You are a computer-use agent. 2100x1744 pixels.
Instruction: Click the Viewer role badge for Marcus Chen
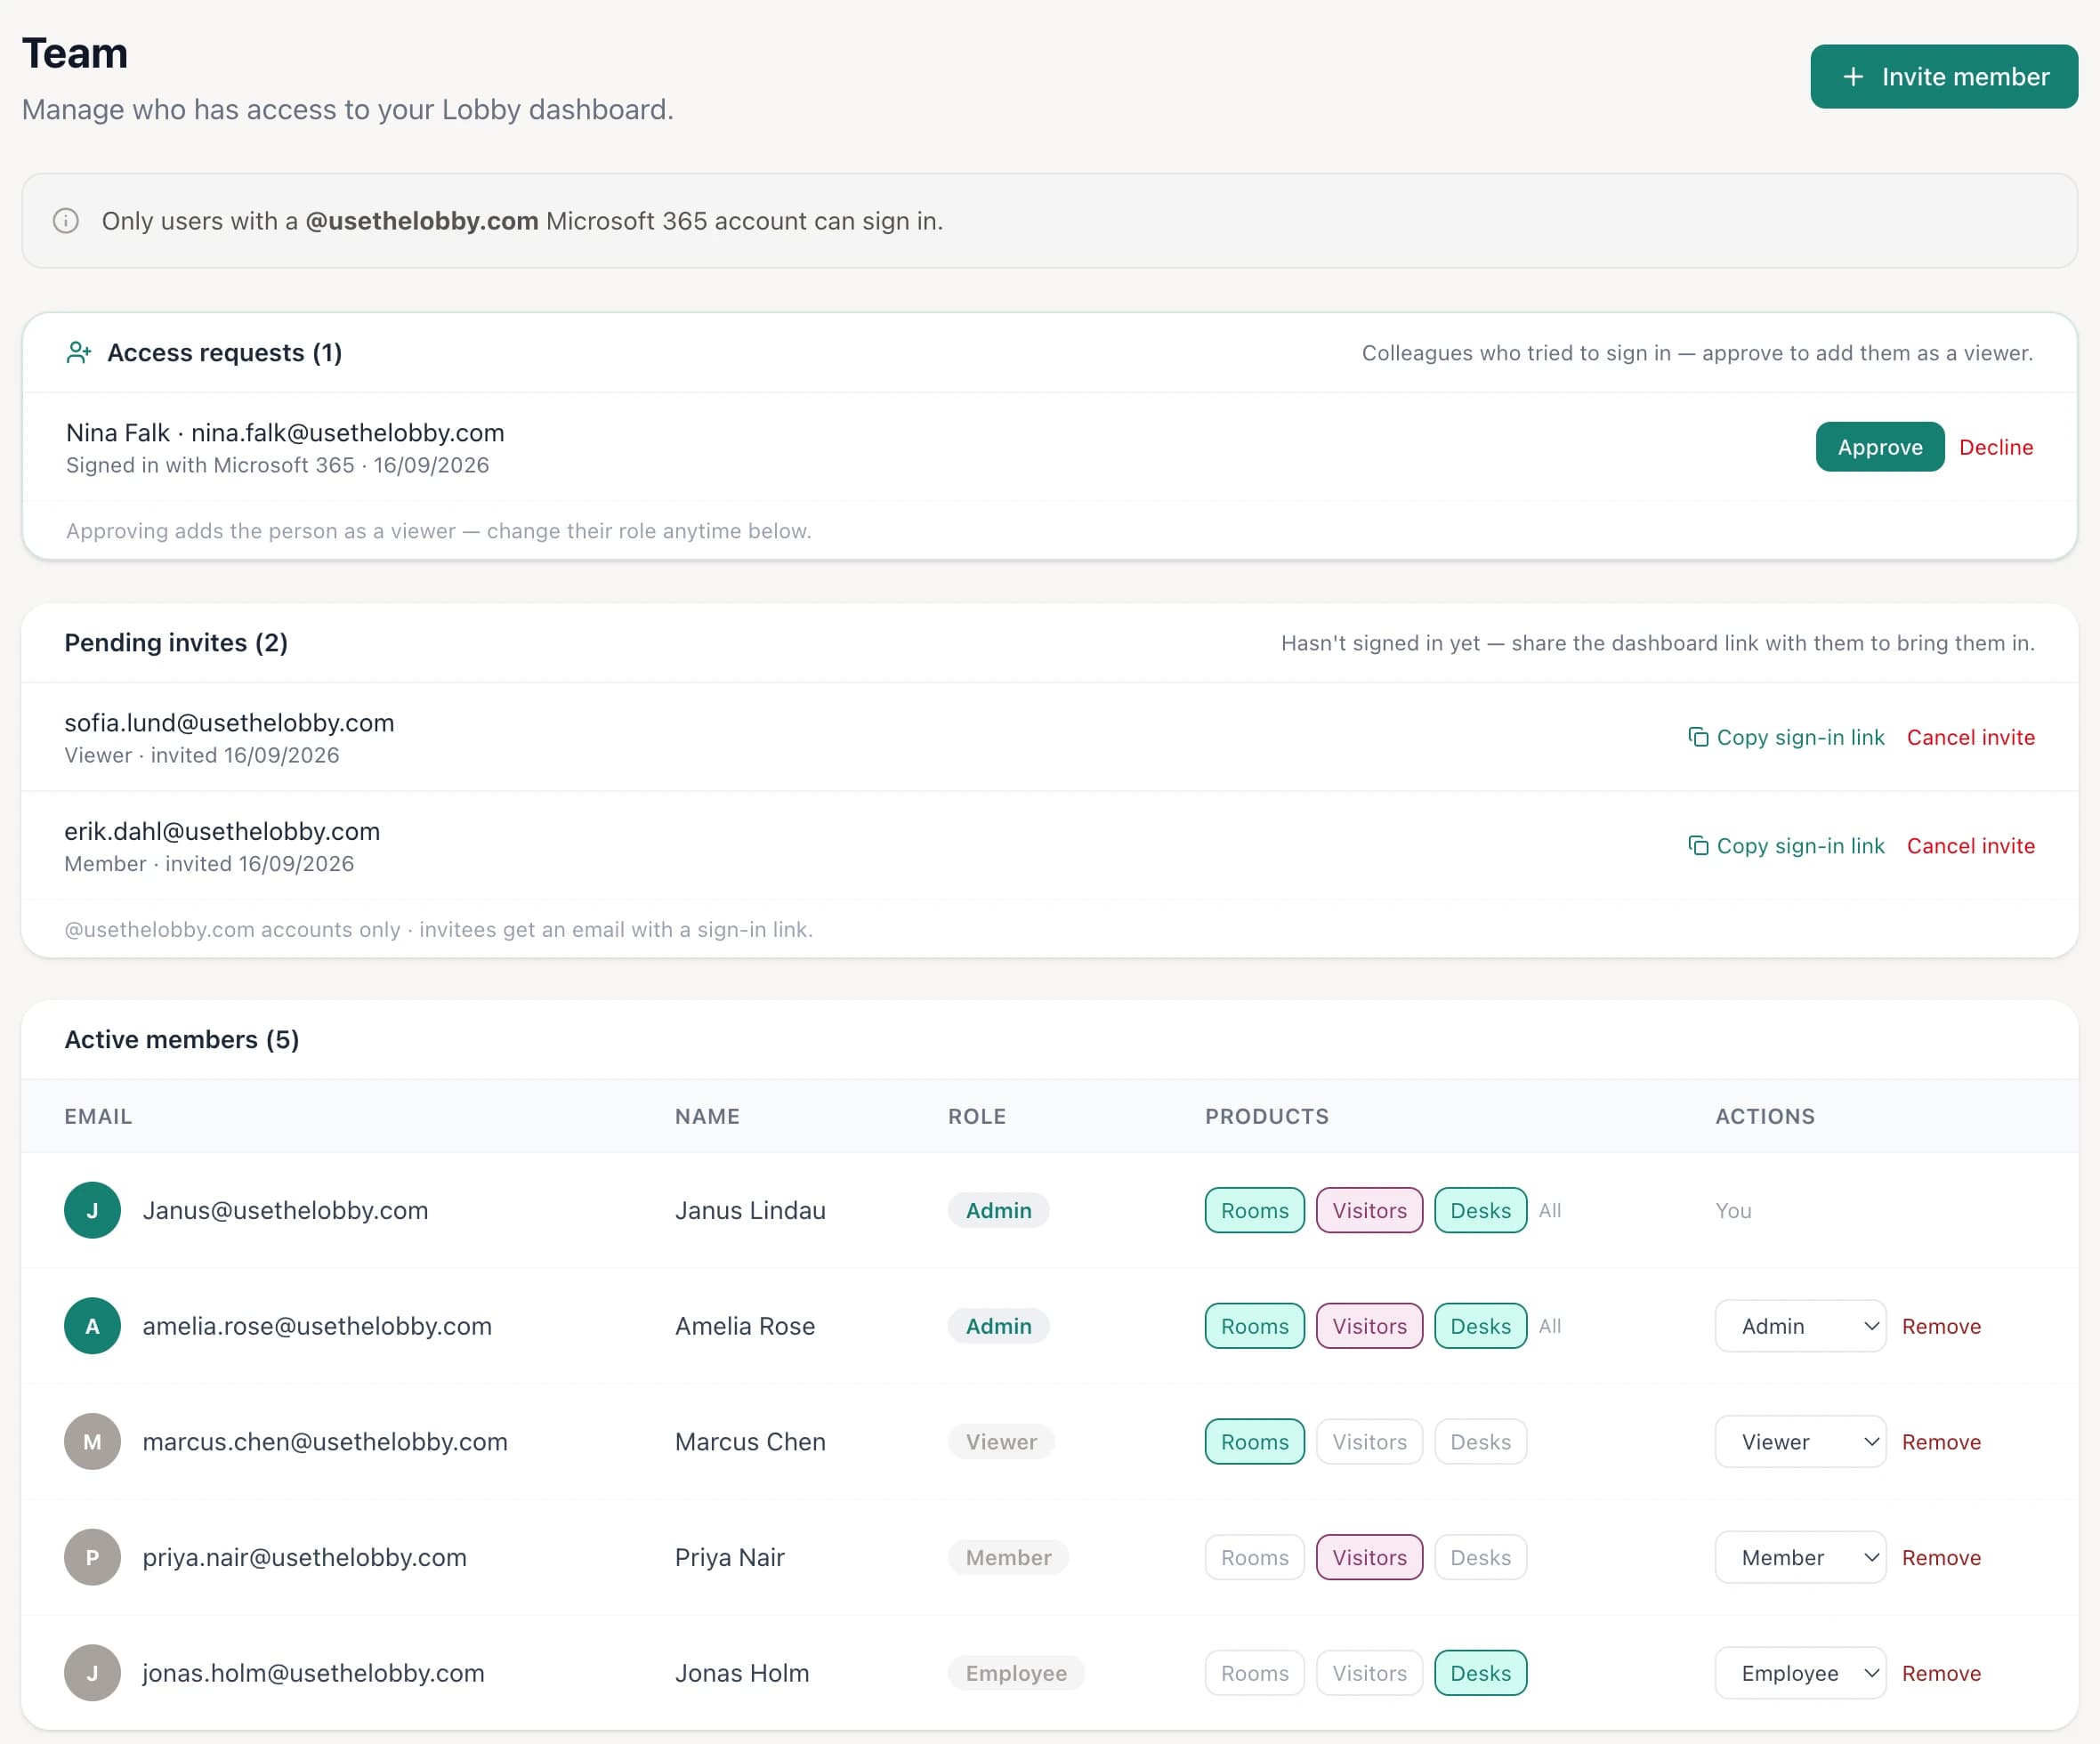tap(1001, 1441)
